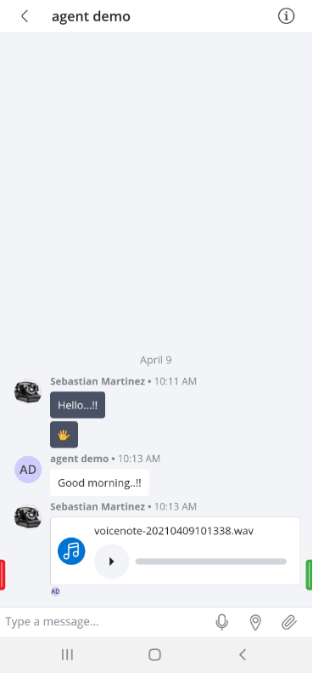Viewport: 313px width, 673px height.
Task: Attach a file with the paperclip icon
Action: coord(289,622)
